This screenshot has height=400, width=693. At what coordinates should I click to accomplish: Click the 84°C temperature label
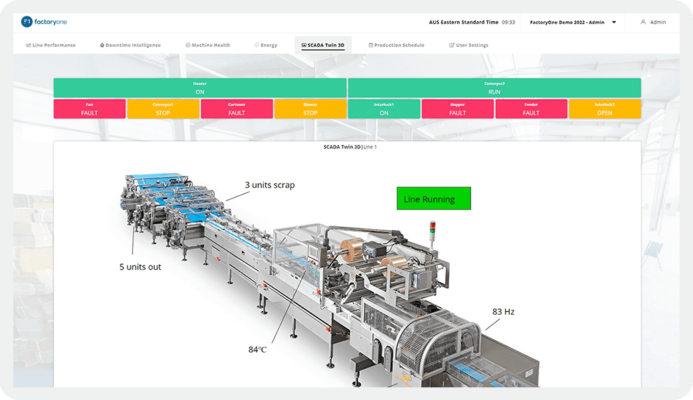point(257,349)
